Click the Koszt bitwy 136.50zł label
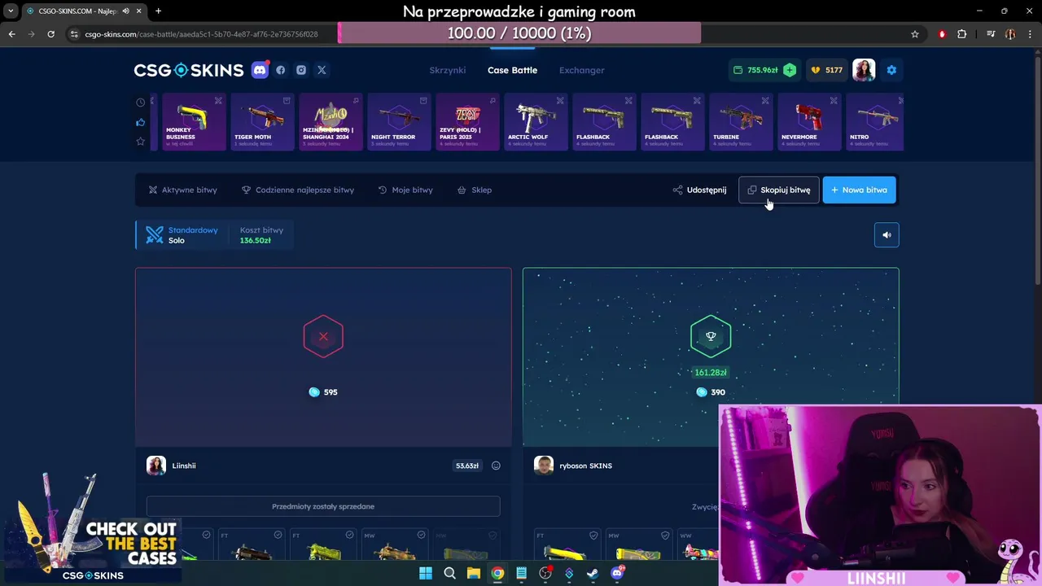 [x=261, y=235]
